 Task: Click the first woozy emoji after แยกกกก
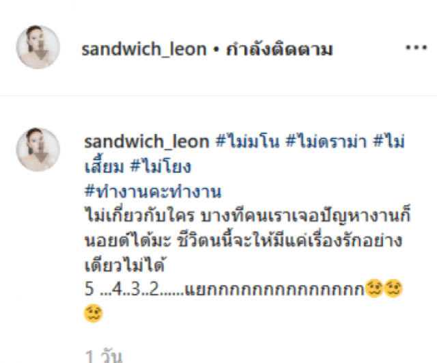click(374, 288)
